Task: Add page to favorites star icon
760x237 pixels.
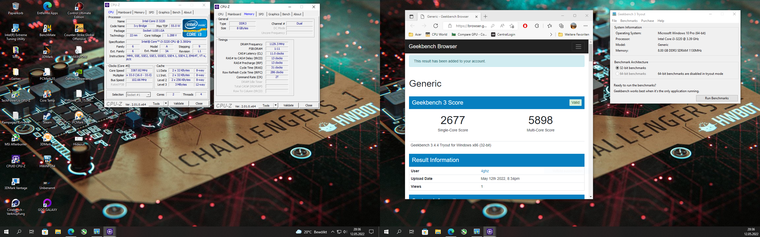Action: (512, 26)
